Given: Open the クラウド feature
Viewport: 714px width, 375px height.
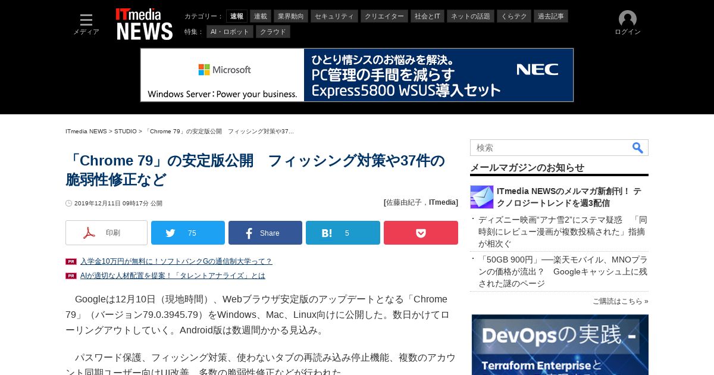Looking at the screenshot, I should tap(273, 32).
